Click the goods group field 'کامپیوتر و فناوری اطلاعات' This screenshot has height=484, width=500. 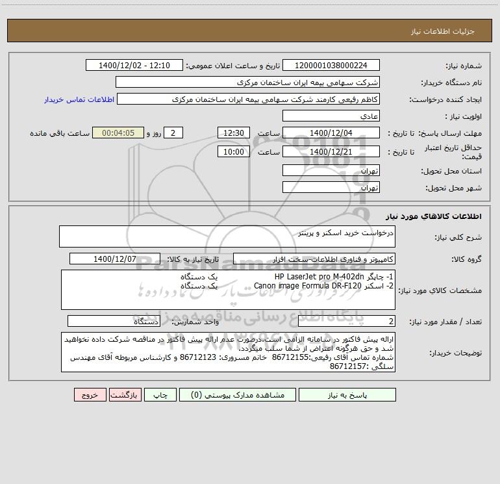314,259
